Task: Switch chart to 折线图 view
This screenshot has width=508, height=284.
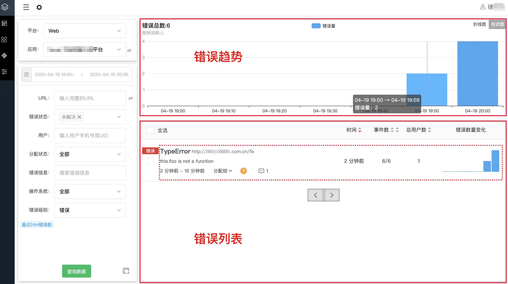Action: pyautogui.click(x=479, y=24)
